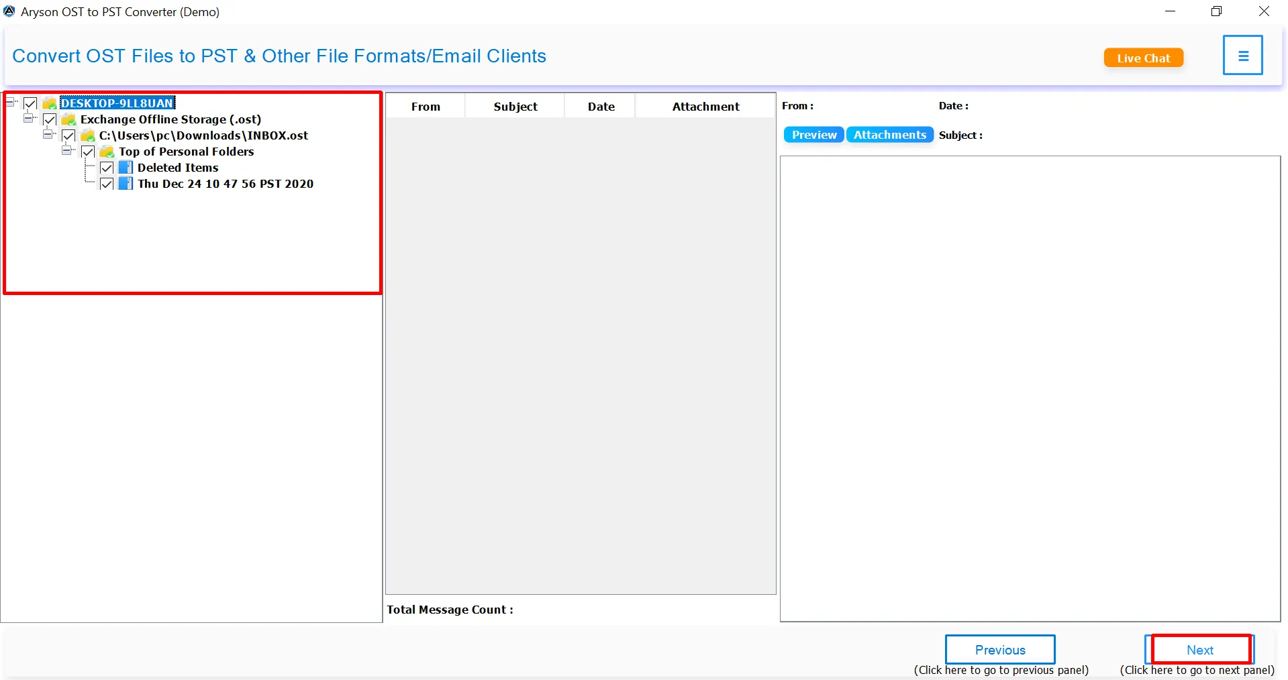This screenshot has height=680, width=1288.
Task: Close the Aryson OST to PST Converter
Action: click(1264, 11)
